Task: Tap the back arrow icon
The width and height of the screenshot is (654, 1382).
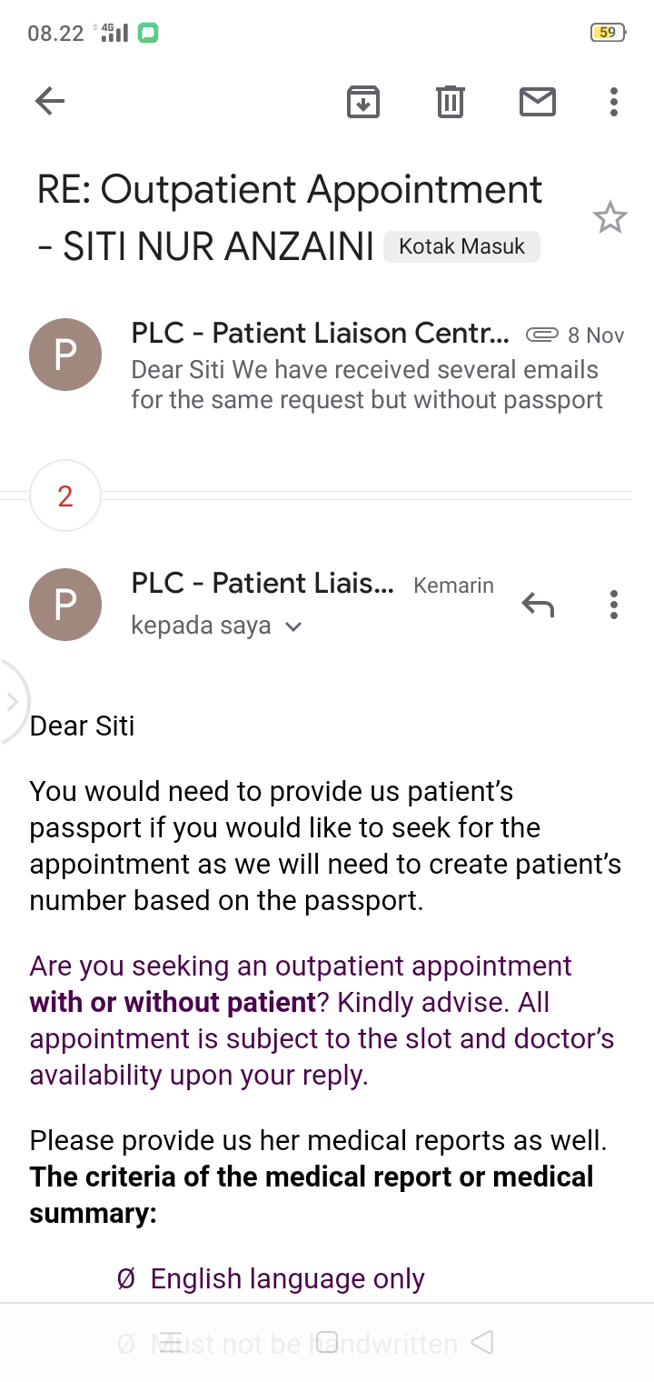Action: [50, 102]
